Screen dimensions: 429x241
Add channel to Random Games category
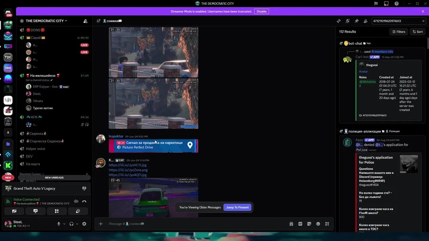[87, 174]
